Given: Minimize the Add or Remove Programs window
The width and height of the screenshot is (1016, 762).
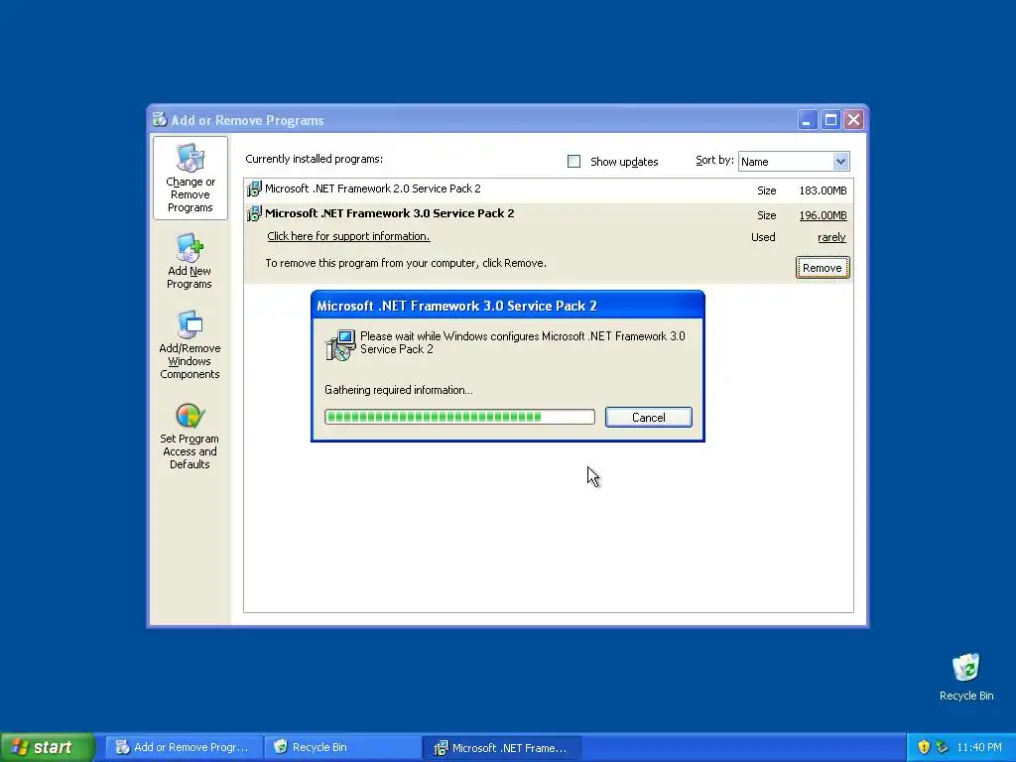Looking at the screenshot, I should point(808,120).
